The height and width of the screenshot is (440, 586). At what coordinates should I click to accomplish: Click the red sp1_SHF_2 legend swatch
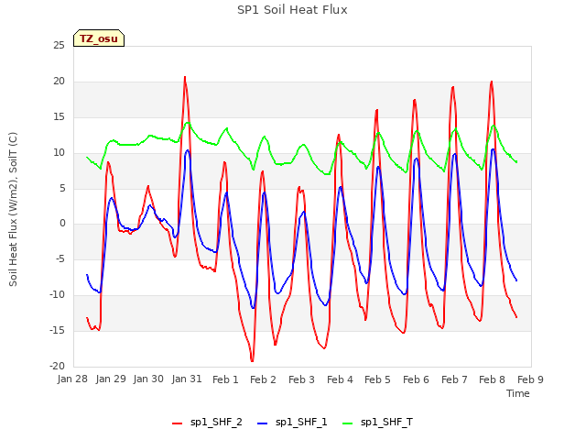[x=177, y=423]
